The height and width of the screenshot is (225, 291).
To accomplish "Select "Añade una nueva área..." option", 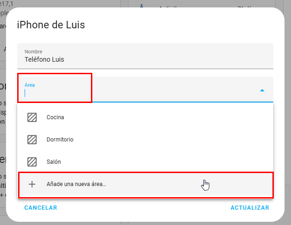I will [x=77, y=184].
